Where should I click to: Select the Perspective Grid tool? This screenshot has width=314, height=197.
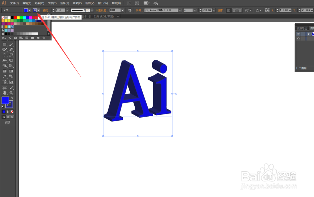click(x=11, y=66)
